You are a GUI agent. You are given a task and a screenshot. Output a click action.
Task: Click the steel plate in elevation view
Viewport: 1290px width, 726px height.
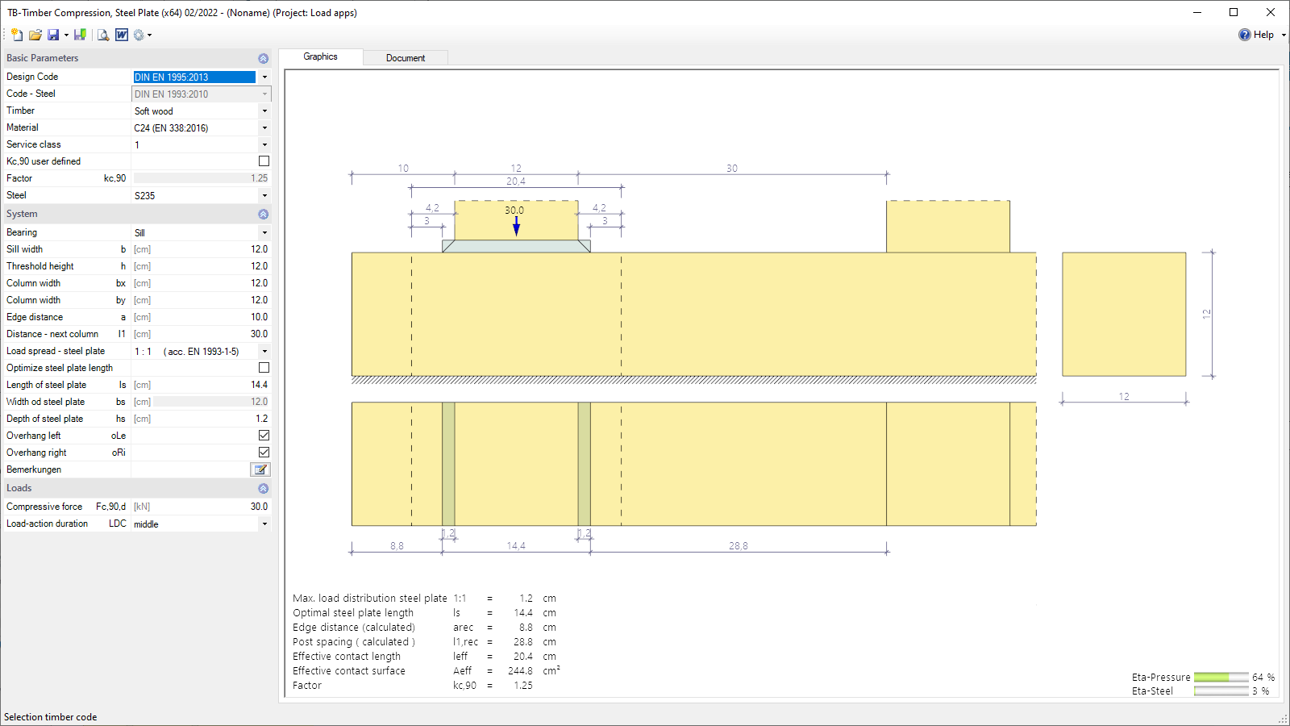(516, 246)
